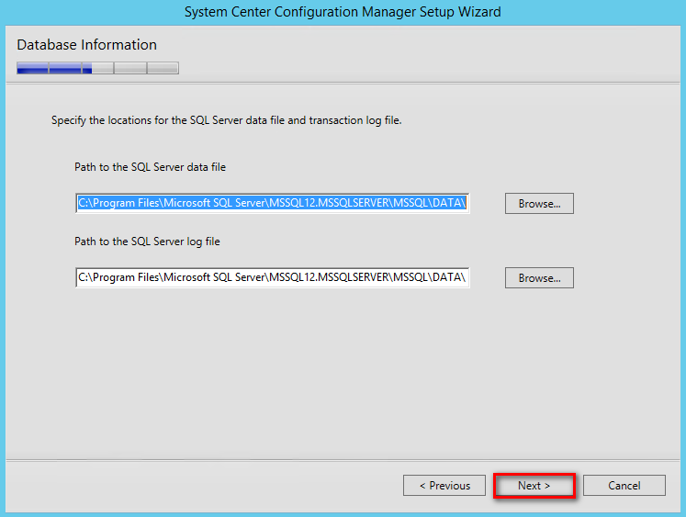This screenshot has width=686, height=517.
Task: Click the divider line under the progress bar
Action: pos(343,83)
